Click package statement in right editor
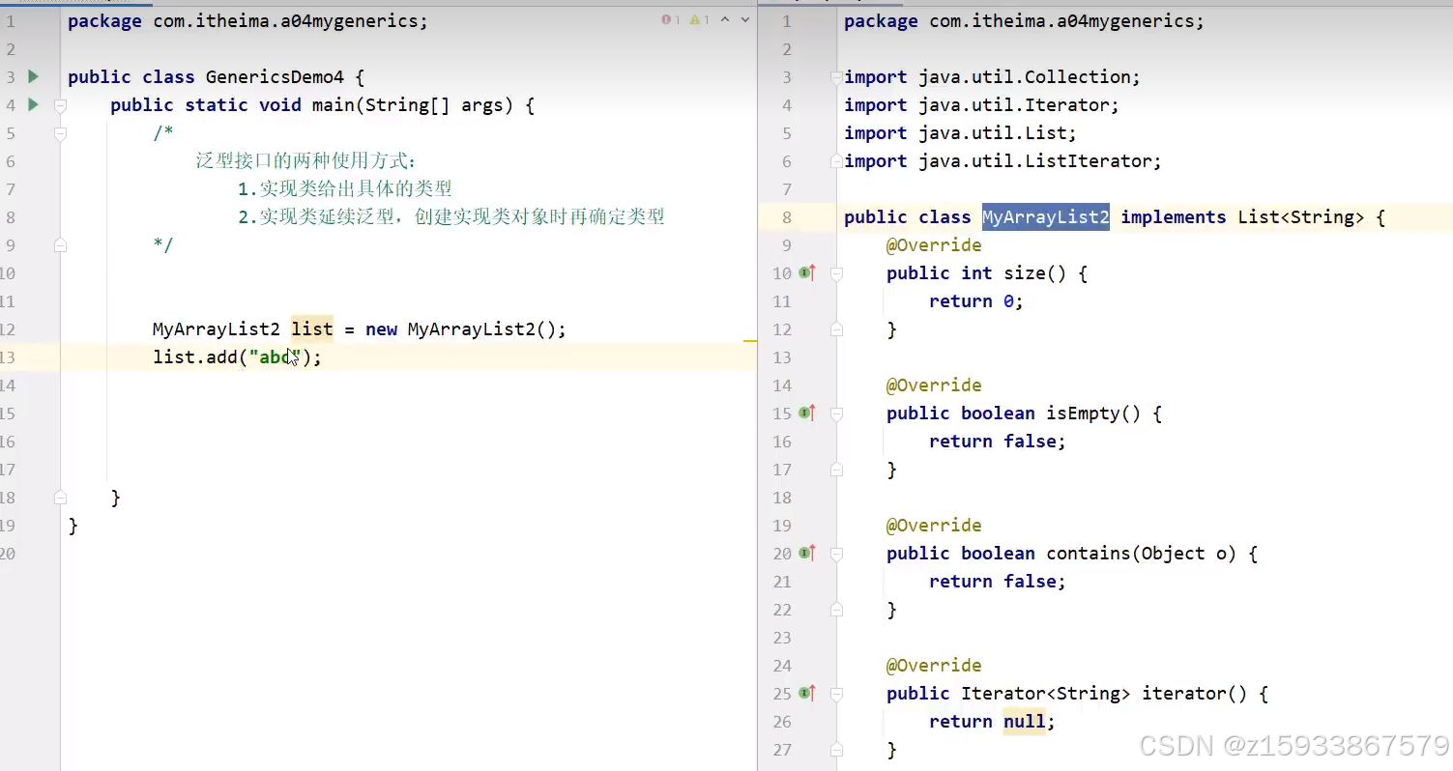 (x=1024, y=21)
